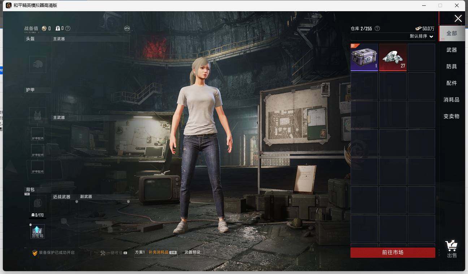Open the 加密箱 secure box

tap(38, 231)
